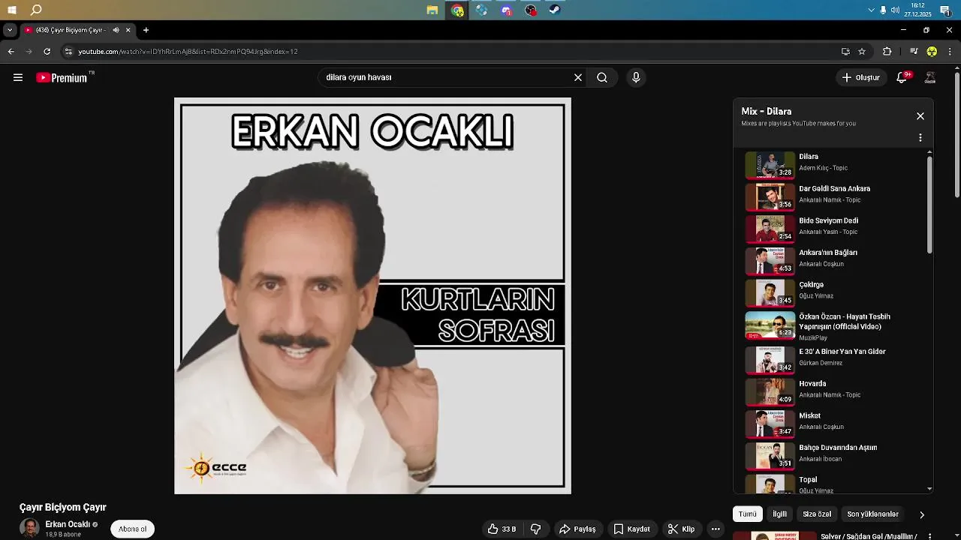This screenshot has height=540, width=961.
Task: Bookmark page with star icon
Action: point(862,52)
